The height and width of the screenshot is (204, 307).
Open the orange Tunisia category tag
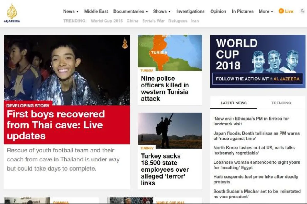(x=147, y=70)
